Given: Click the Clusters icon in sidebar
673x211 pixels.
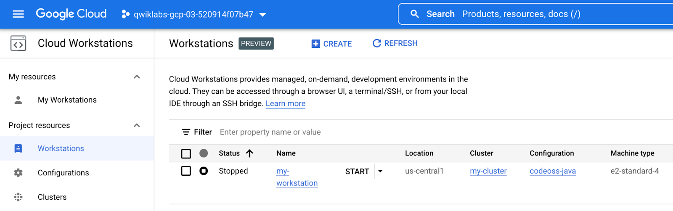Looking at the screenshot, I should [18, 197].
